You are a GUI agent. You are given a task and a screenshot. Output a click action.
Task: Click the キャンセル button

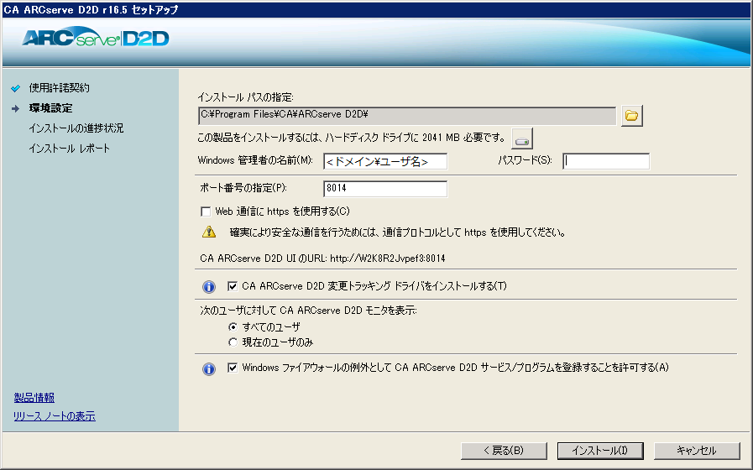point(697,451)
